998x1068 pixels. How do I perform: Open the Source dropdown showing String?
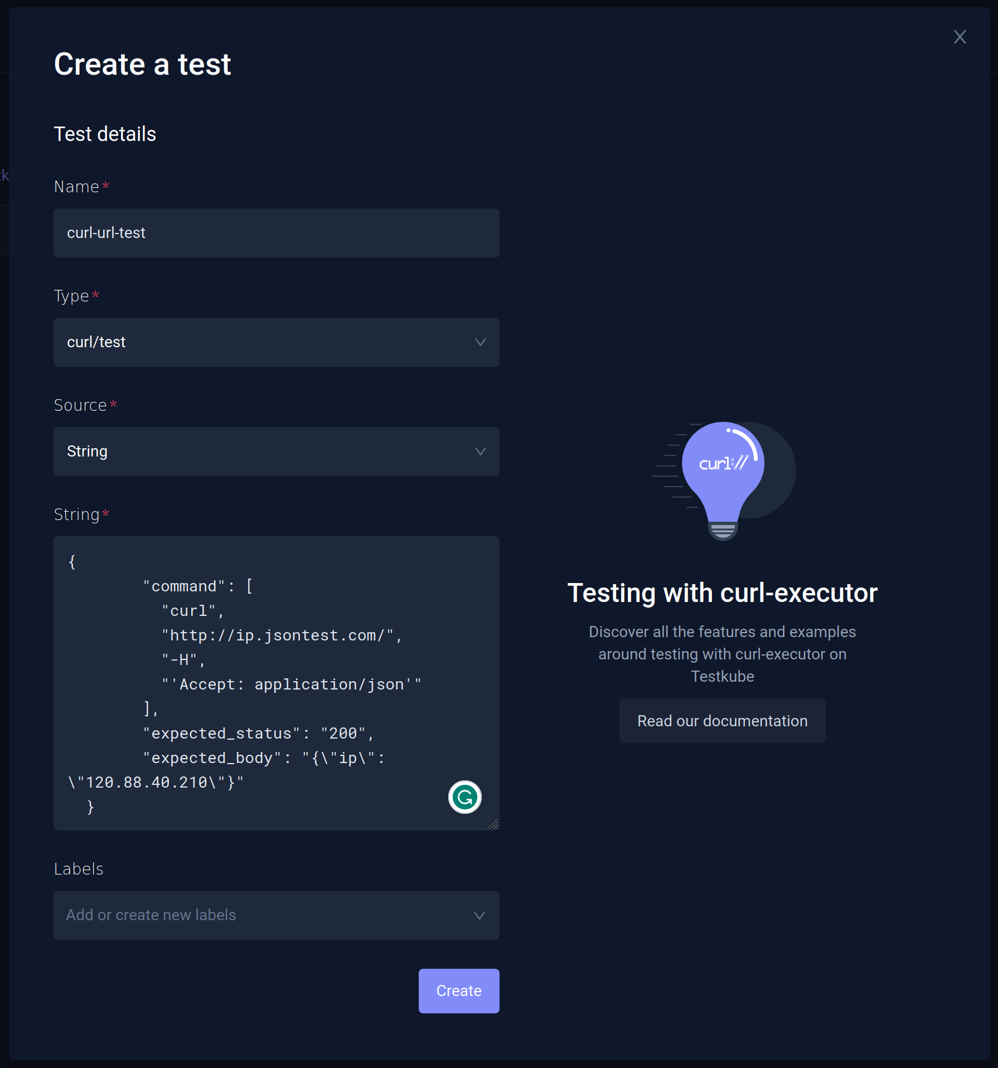tap(276, 452)
